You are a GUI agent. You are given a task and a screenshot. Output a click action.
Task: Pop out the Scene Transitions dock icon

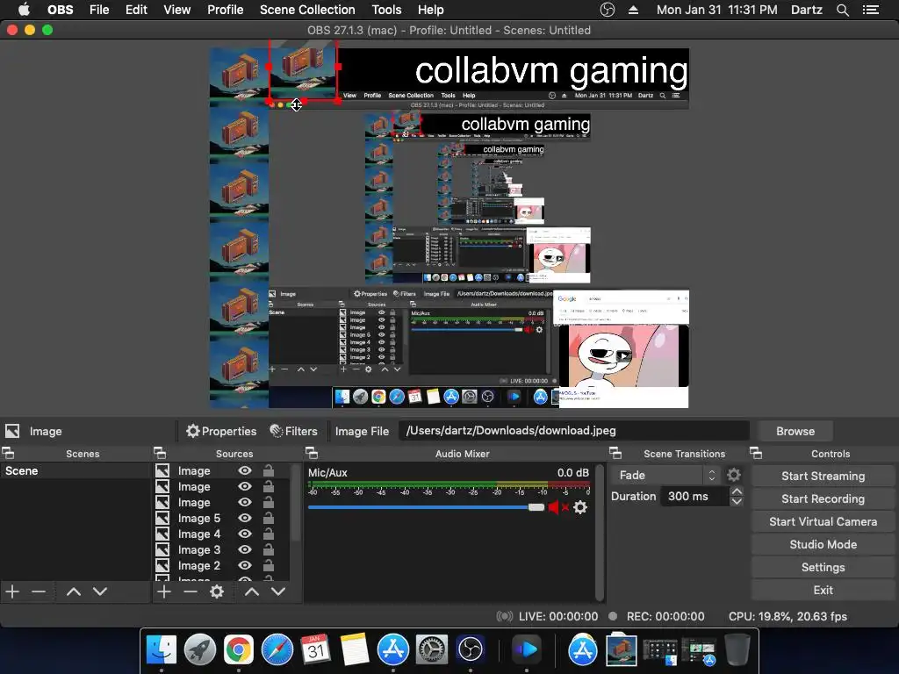point(615,454)
